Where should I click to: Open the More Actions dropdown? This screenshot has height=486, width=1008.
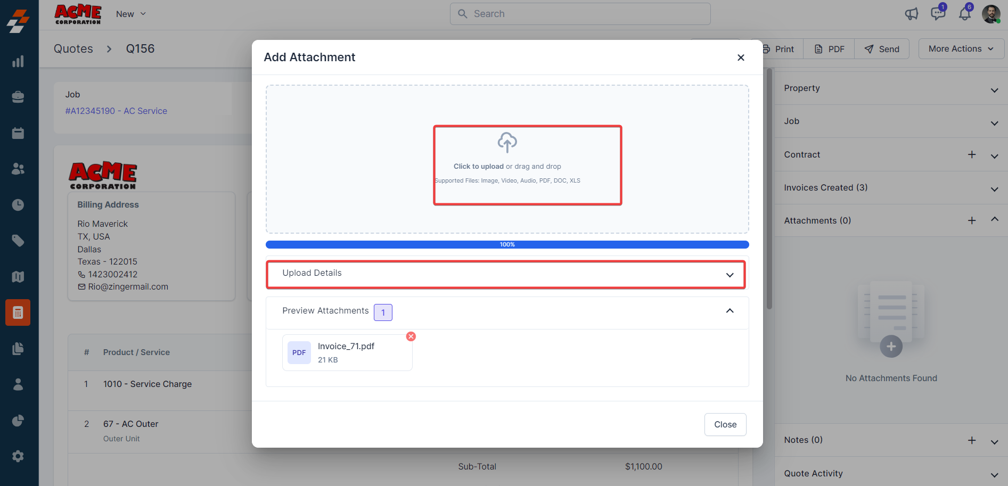(961, 49)
